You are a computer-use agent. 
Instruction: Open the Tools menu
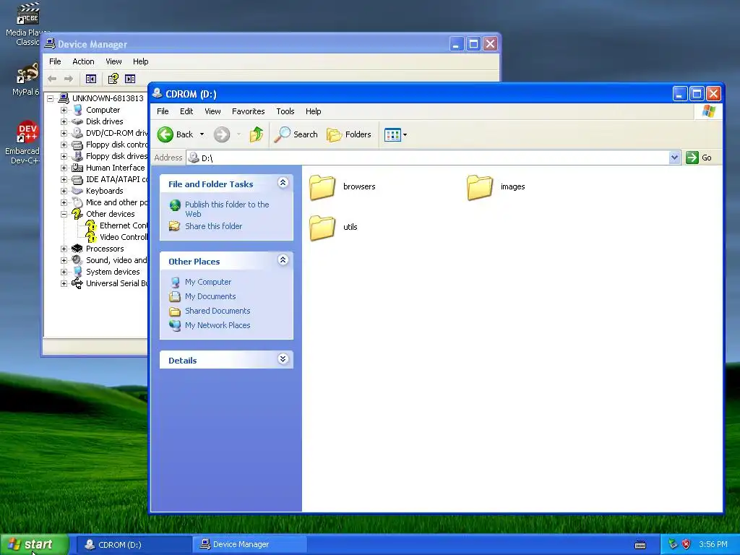(x=285, y=111)
